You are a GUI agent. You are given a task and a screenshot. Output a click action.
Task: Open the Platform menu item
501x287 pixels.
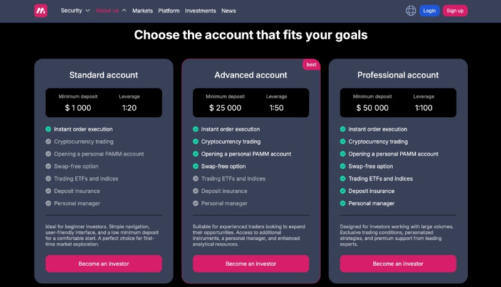[x=168, y=11]
